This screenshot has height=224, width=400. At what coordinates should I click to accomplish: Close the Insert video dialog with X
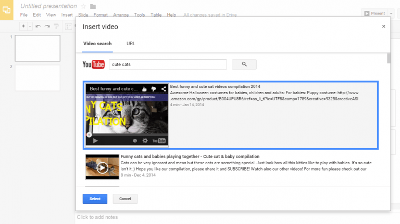384,26
